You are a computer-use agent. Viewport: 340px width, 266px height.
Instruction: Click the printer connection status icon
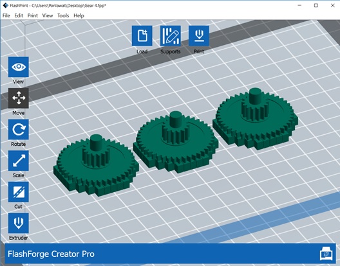tap(326, 254)
